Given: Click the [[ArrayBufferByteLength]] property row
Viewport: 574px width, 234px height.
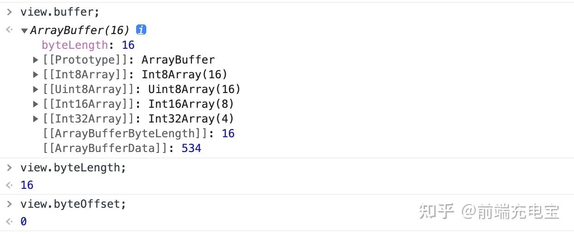Looking at the screenshot, I should click(126, 134).
